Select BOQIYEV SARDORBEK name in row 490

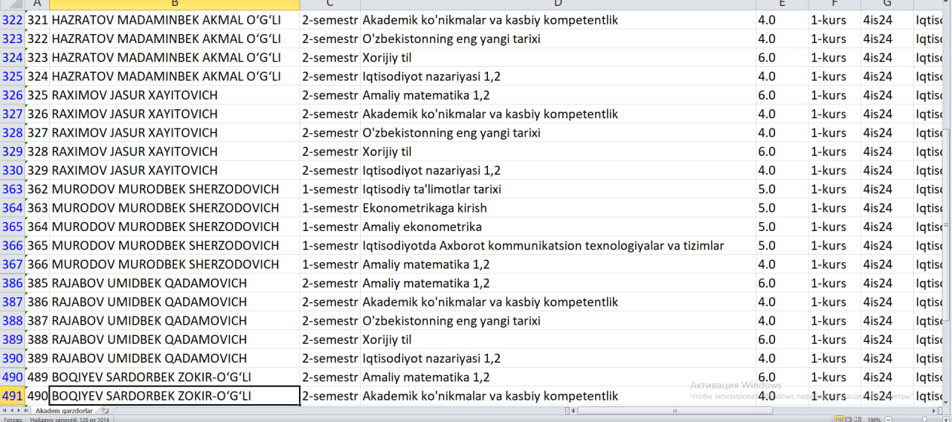(x=175, y=377)
